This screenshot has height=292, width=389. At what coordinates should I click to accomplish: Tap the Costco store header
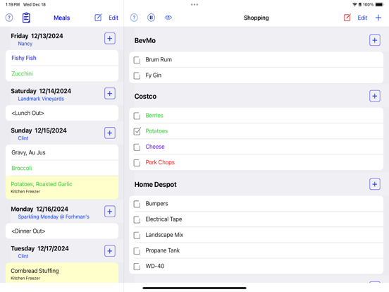coord(145,97)
